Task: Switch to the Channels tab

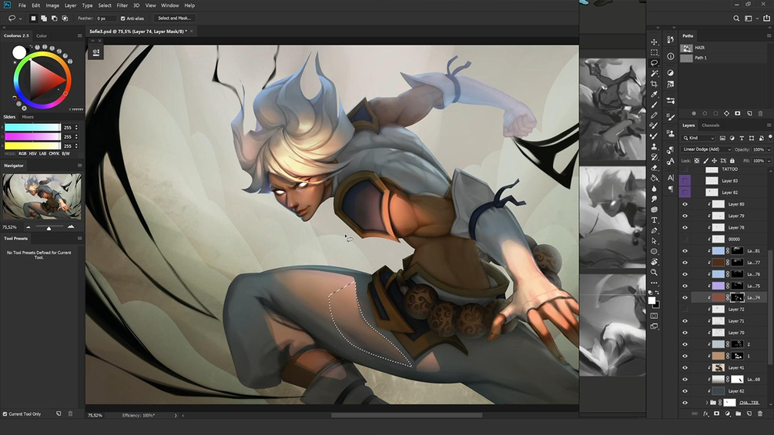Action: tap(710, 125)
